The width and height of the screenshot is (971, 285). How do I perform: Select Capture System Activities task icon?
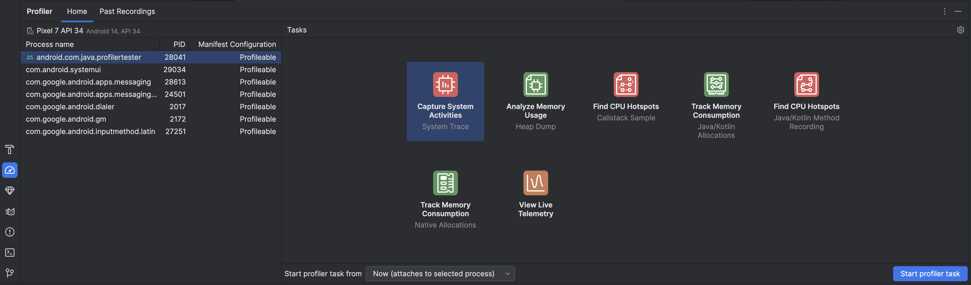tap(445, 84)
